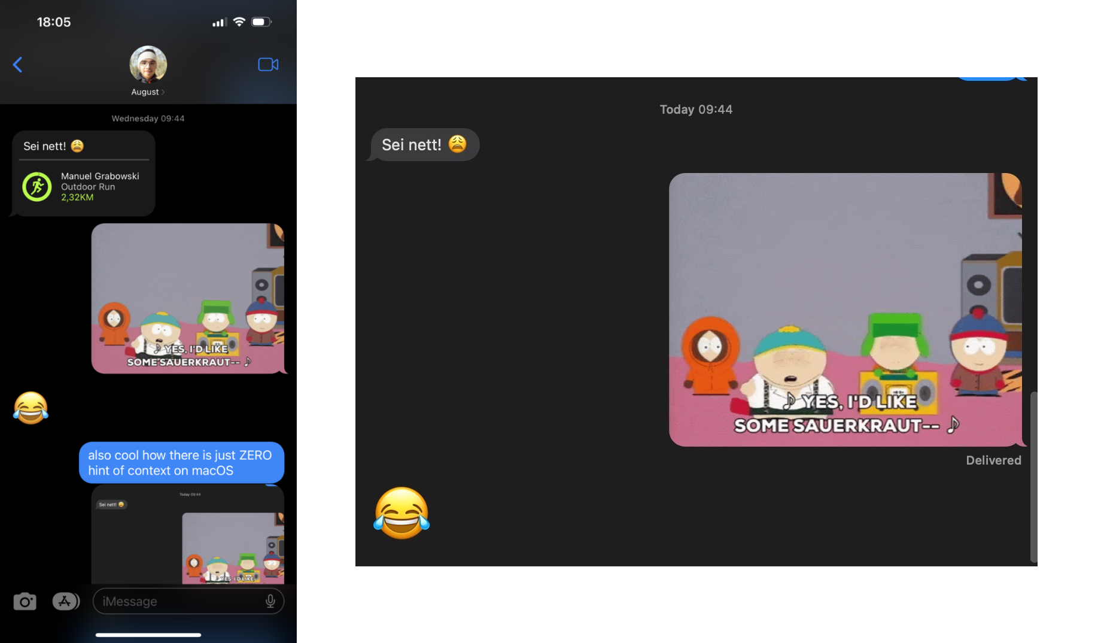Open August's contact avatar photo

(148, 65)
